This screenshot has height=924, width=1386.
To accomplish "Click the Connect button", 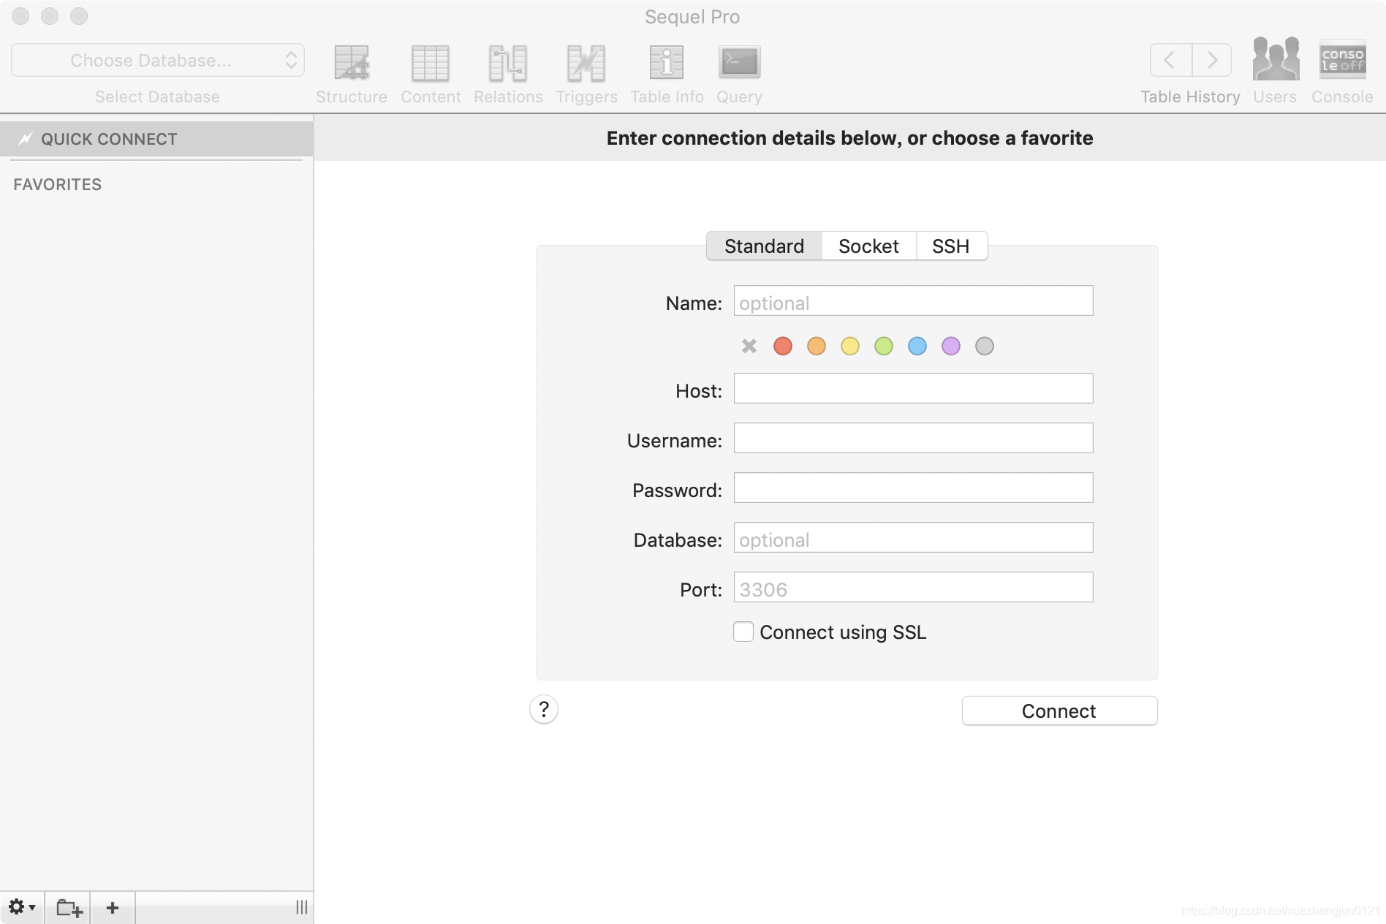I will coord(1059,711).
